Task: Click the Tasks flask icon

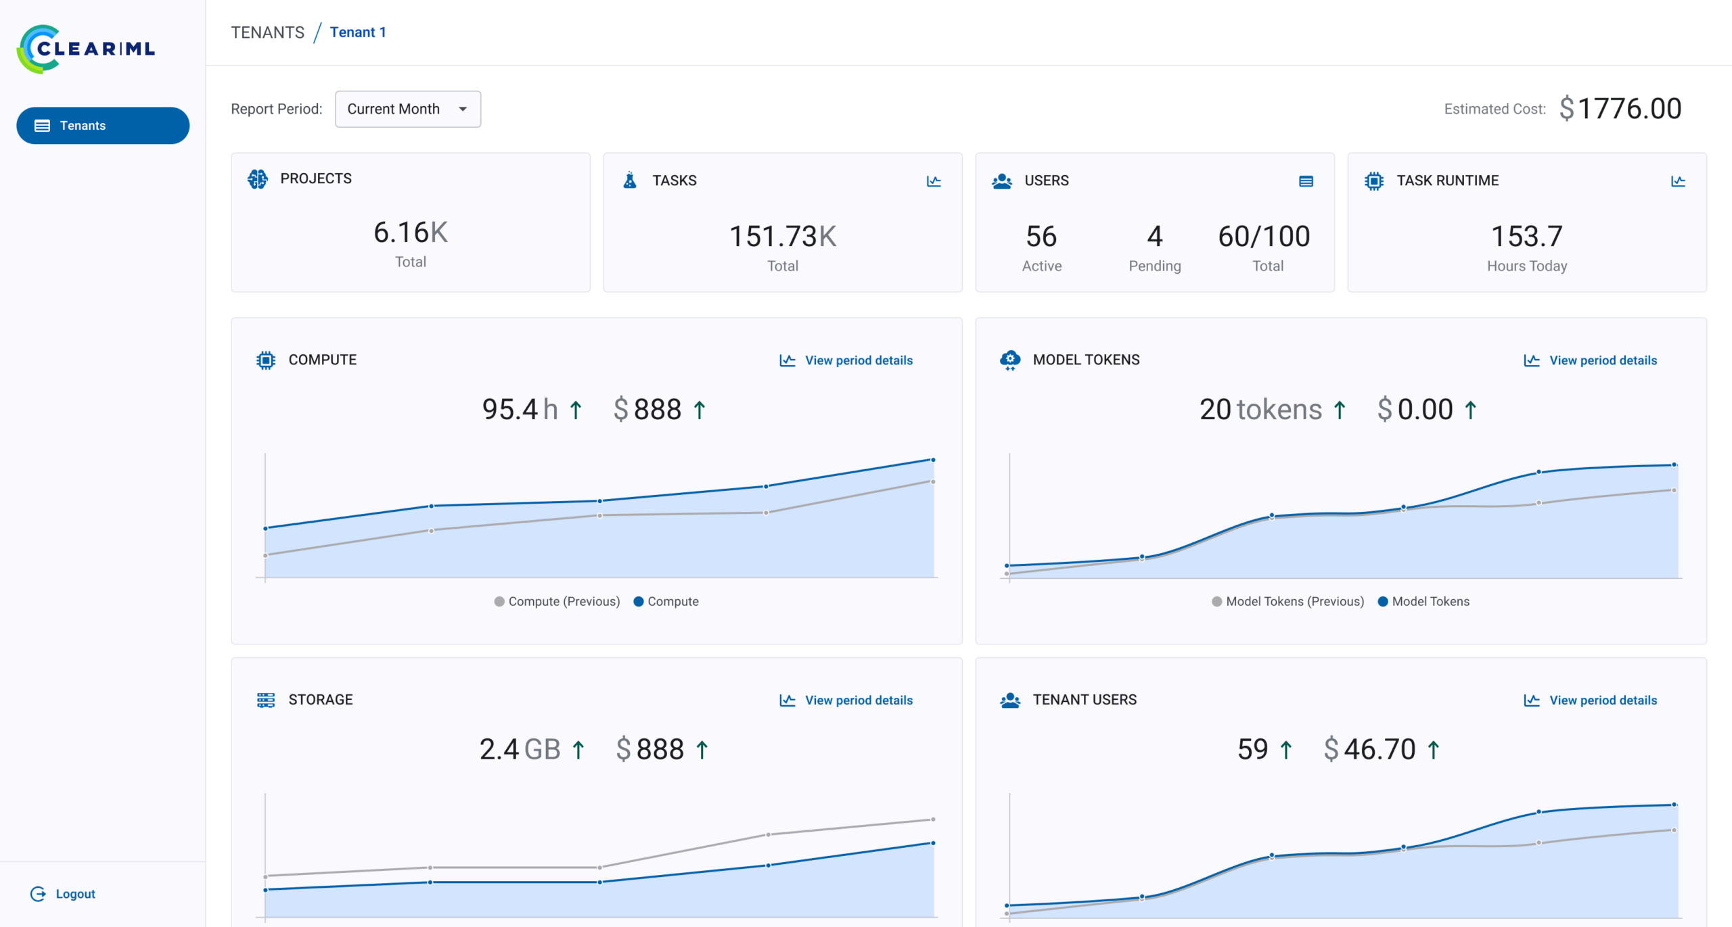Action: pos(629,180)
